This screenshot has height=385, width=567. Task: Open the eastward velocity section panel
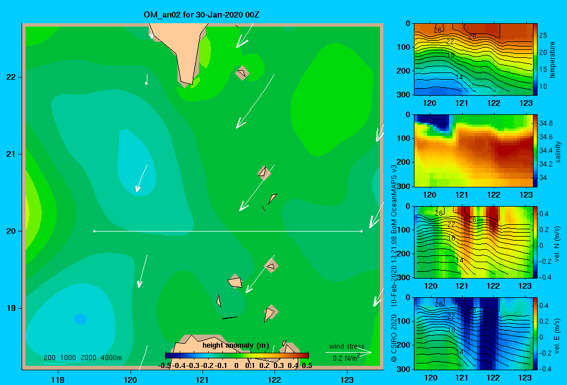473,333
